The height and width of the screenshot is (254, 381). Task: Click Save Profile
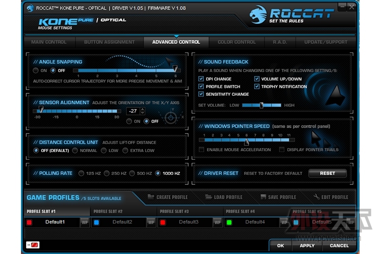278,197
